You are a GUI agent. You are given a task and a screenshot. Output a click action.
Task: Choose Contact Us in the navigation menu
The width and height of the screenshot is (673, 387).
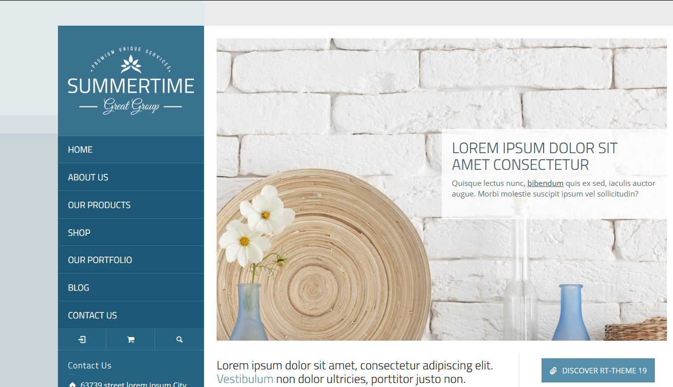tap(92, 315)
